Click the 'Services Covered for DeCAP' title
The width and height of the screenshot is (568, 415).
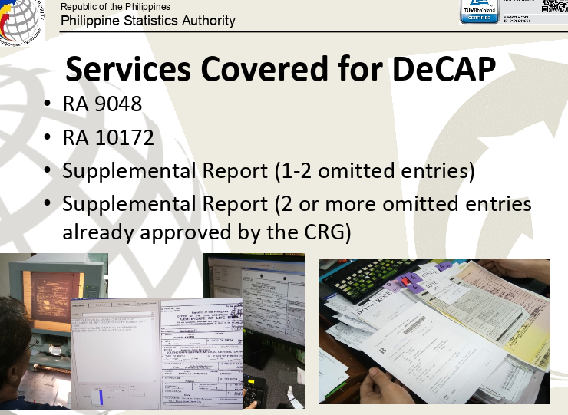click(x=280, y=68)
